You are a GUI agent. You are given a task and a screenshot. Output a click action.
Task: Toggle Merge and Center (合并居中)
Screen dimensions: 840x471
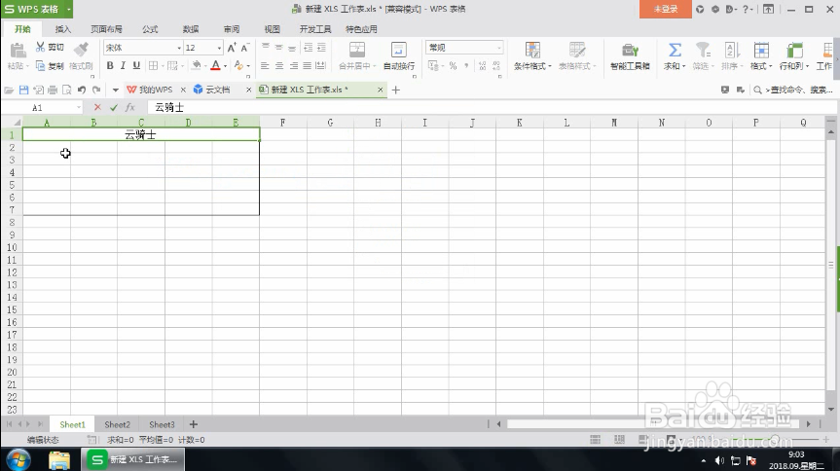pyautogui.click(x=357, y=55)
